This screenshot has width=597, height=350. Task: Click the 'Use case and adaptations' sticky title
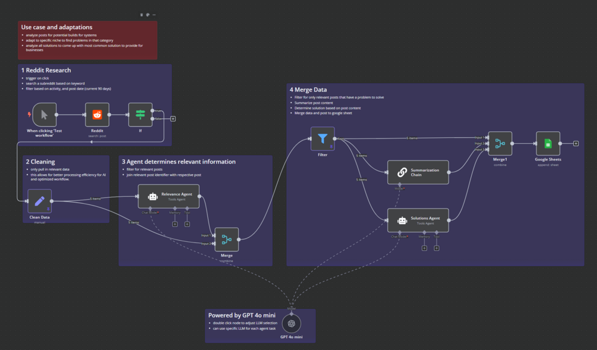coord(57,27)
